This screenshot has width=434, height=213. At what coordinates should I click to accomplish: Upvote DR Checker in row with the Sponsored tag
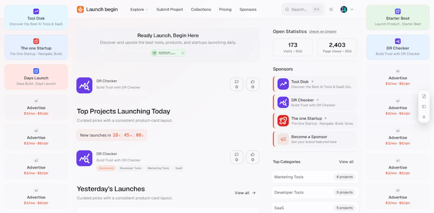pos(253,157)
